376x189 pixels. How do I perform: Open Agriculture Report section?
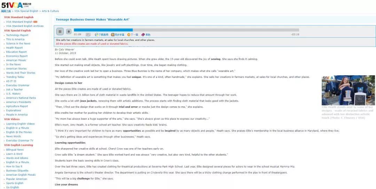click(17, 106)
